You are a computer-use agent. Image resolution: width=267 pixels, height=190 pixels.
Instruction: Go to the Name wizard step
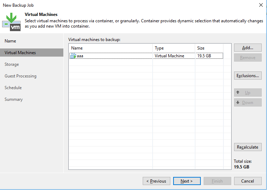[x=10, y=41]
